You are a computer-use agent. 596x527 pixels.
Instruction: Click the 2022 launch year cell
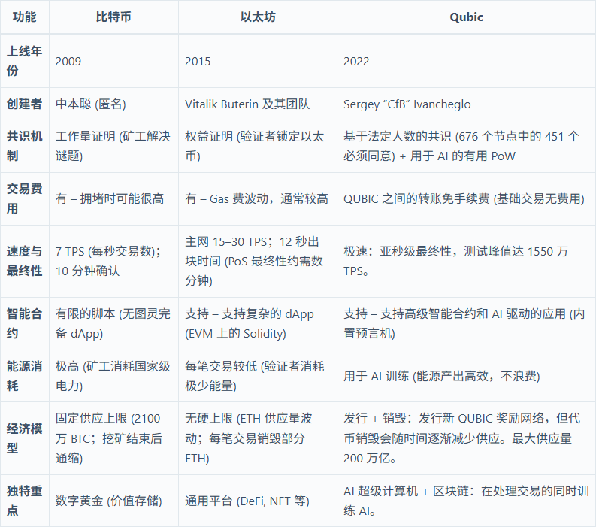356,61
